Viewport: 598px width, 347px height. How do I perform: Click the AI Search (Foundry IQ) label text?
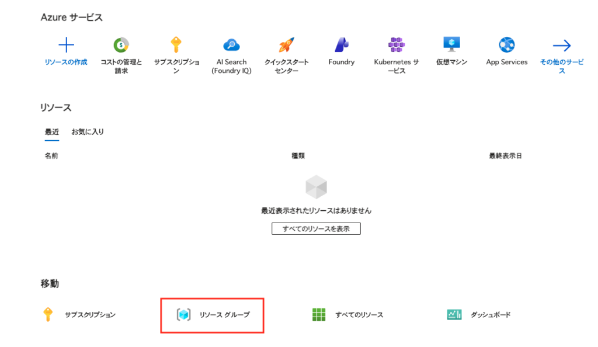(231, 67)
